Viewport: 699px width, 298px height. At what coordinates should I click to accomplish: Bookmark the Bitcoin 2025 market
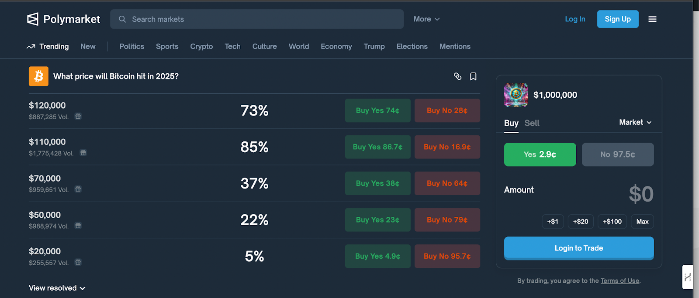tap(473, 76)
